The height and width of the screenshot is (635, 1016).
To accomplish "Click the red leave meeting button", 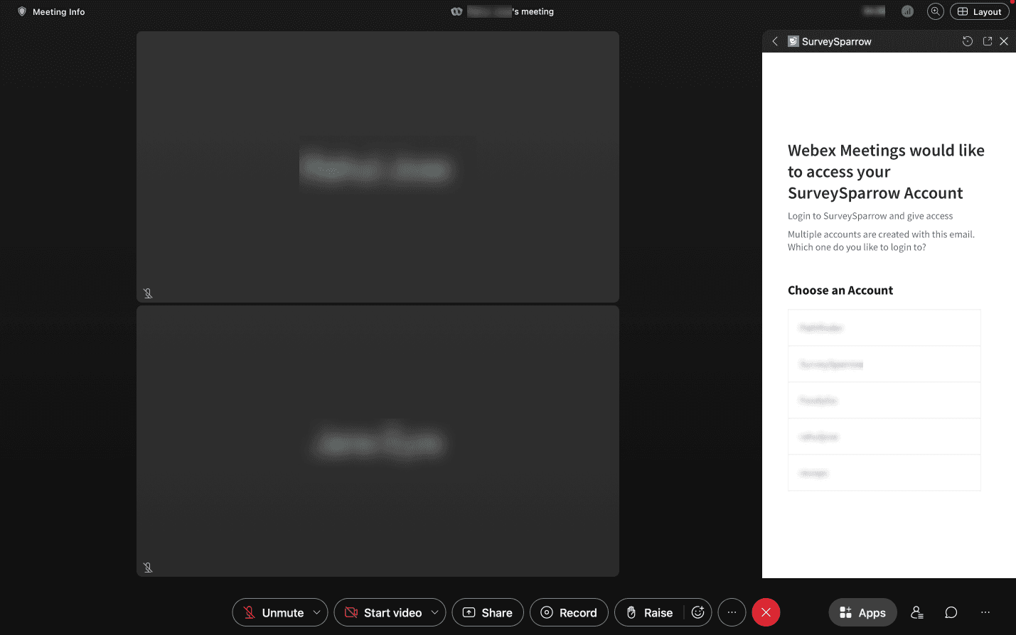I will point(766,612).
